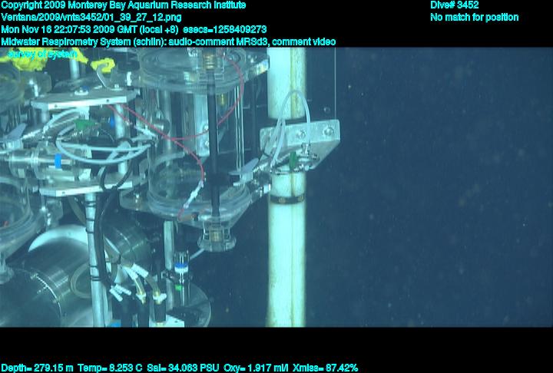This screenshot has width=553, height=373.
Task: Click the Dive# 3452 label
Action: tap(455, 5)
